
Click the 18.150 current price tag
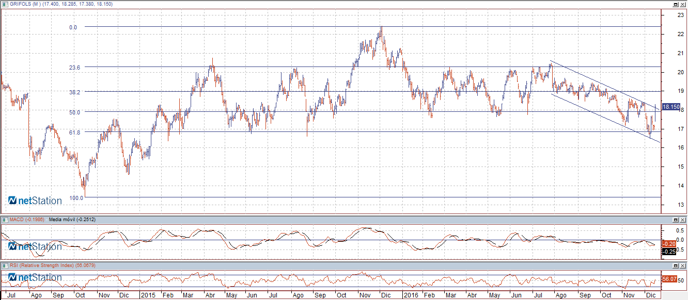(x=670, y=107)
